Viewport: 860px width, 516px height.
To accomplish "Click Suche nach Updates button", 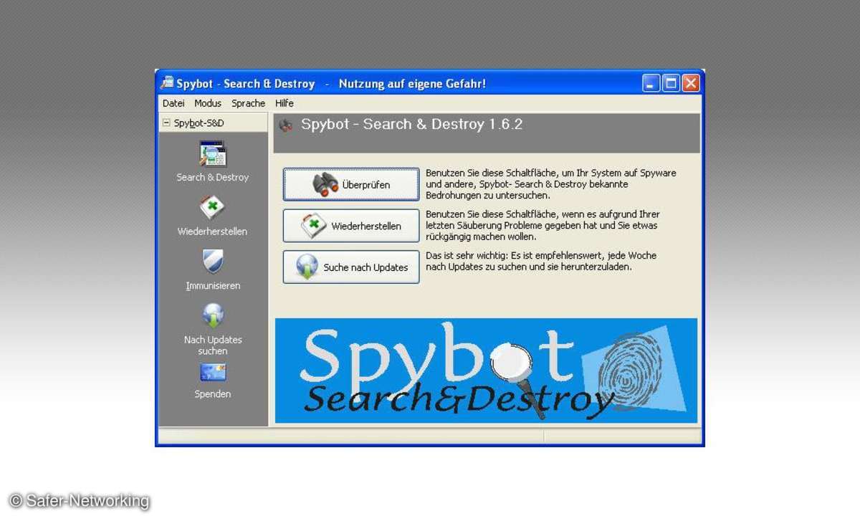I will [351, 267].
